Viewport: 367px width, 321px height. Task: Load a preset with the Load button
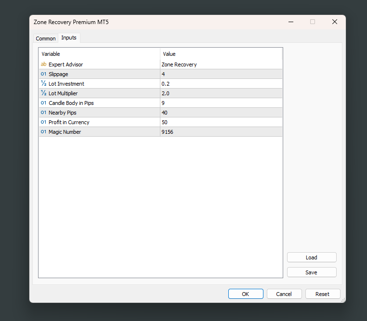pyautogui.click(x=312, y=257)
